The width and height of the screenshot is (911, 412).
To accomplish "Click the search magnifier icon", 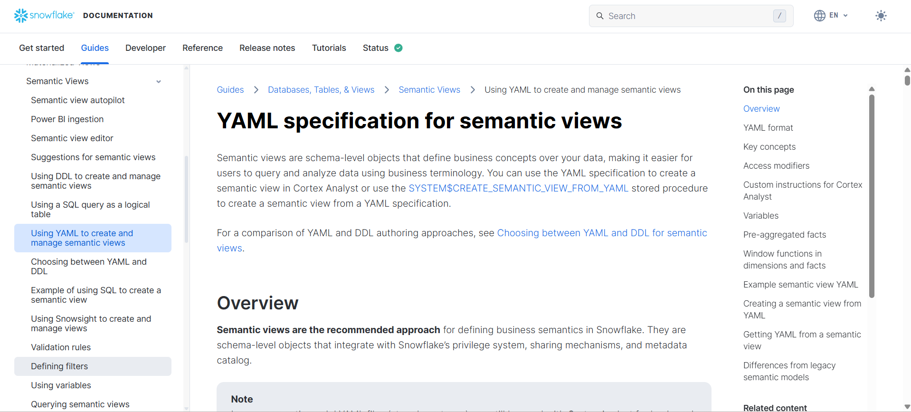I will [x=600, y=16].
